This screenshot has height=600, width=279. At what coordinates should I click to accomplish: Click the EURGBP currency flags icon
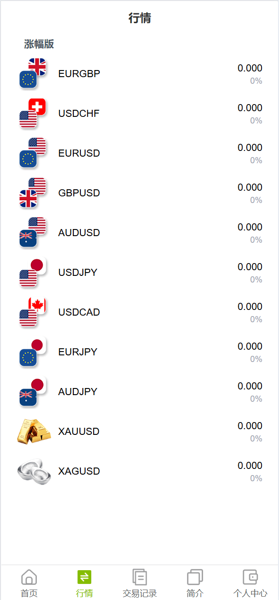[33, 73]
